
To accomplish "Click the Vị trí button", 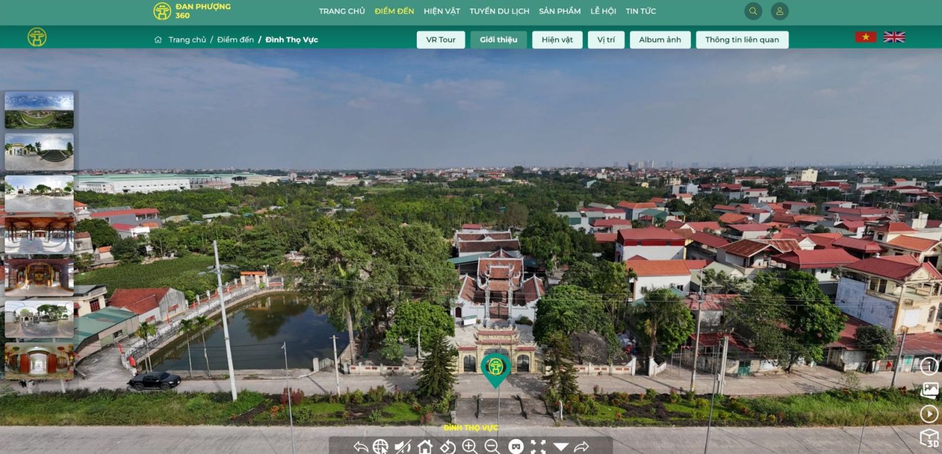I will (x=606, y=39).
